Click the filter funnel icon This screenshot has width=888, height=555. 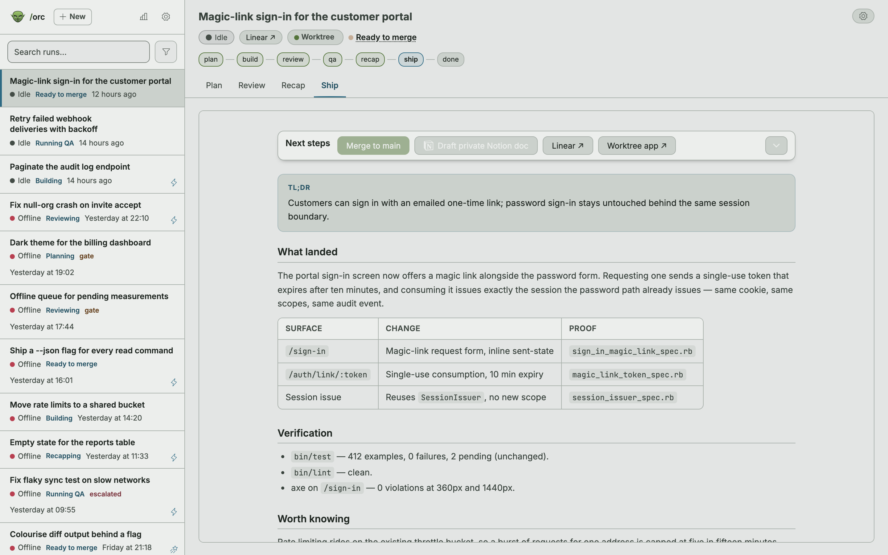click(166, 52)
